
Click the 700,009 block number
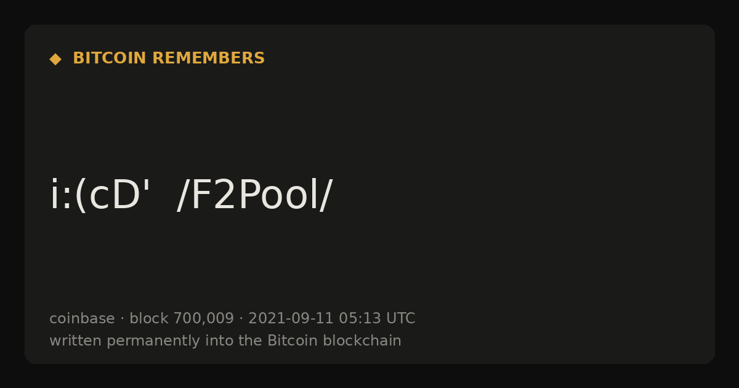coord(203,319)
